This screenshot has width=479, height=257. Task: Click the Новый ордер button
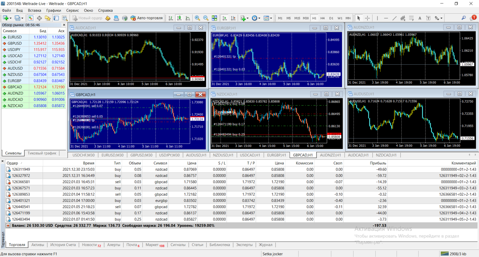[x=87, y=18]
